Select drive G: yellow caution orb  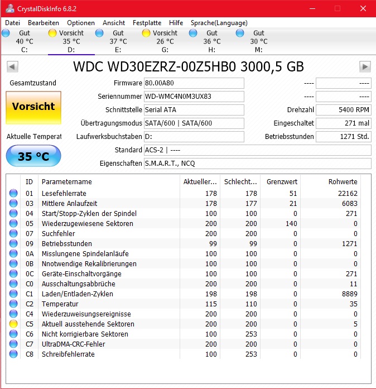146,33
